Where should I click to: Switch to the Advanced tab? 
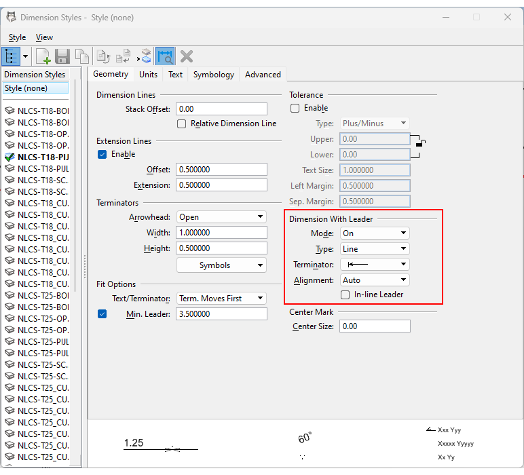coord(263,75)
